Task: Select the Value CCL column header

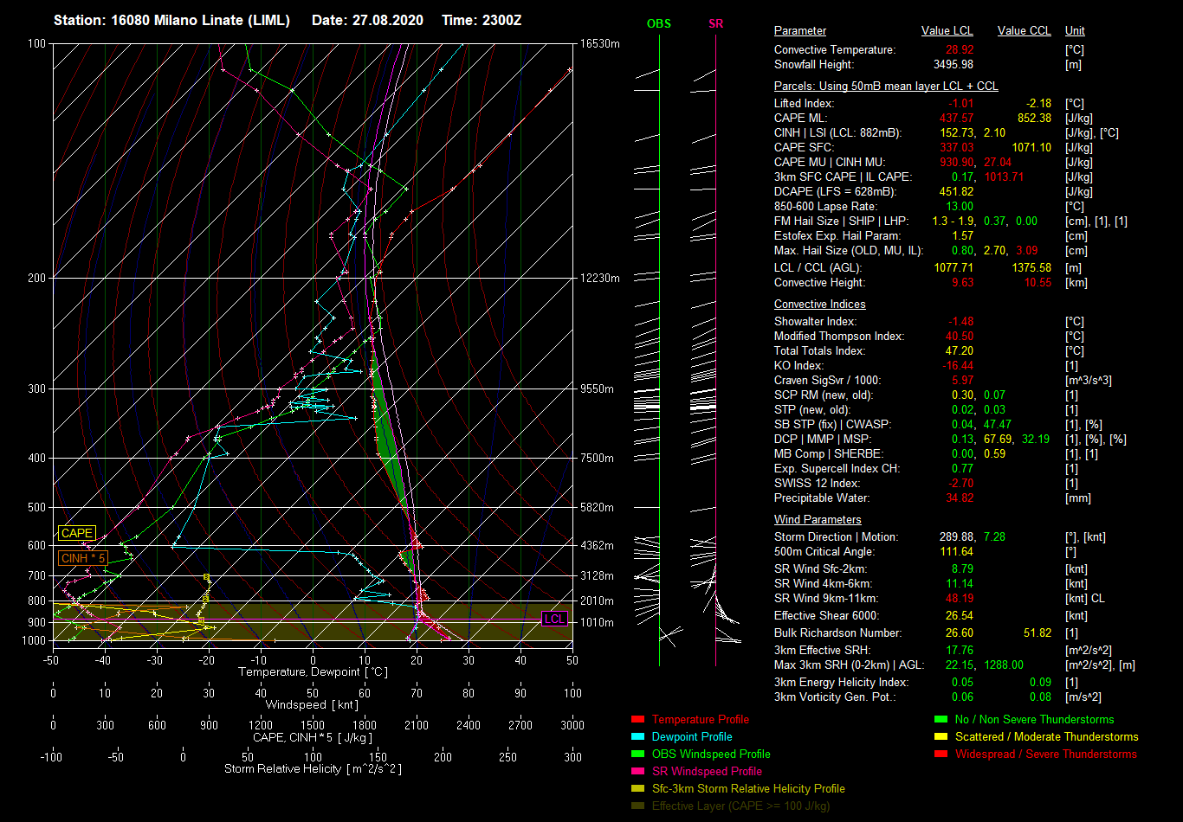Action: [x=1024, y=31]
